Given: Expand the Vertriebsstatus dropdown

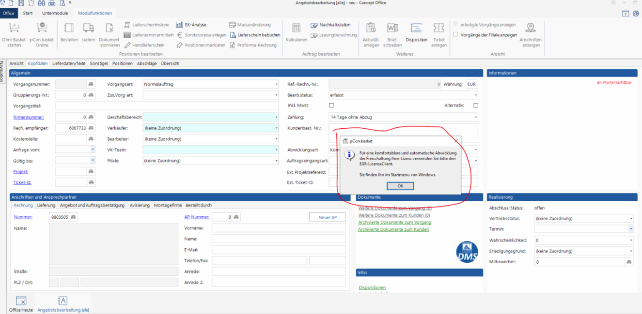Looking at the screenshot, I should (x=630, y=219).
